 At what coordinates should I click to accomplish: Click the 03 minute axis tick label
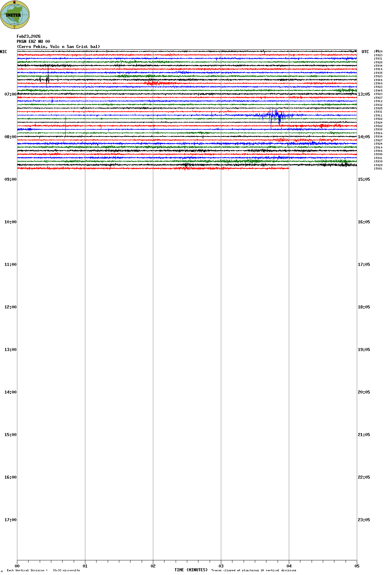point(221,566)
